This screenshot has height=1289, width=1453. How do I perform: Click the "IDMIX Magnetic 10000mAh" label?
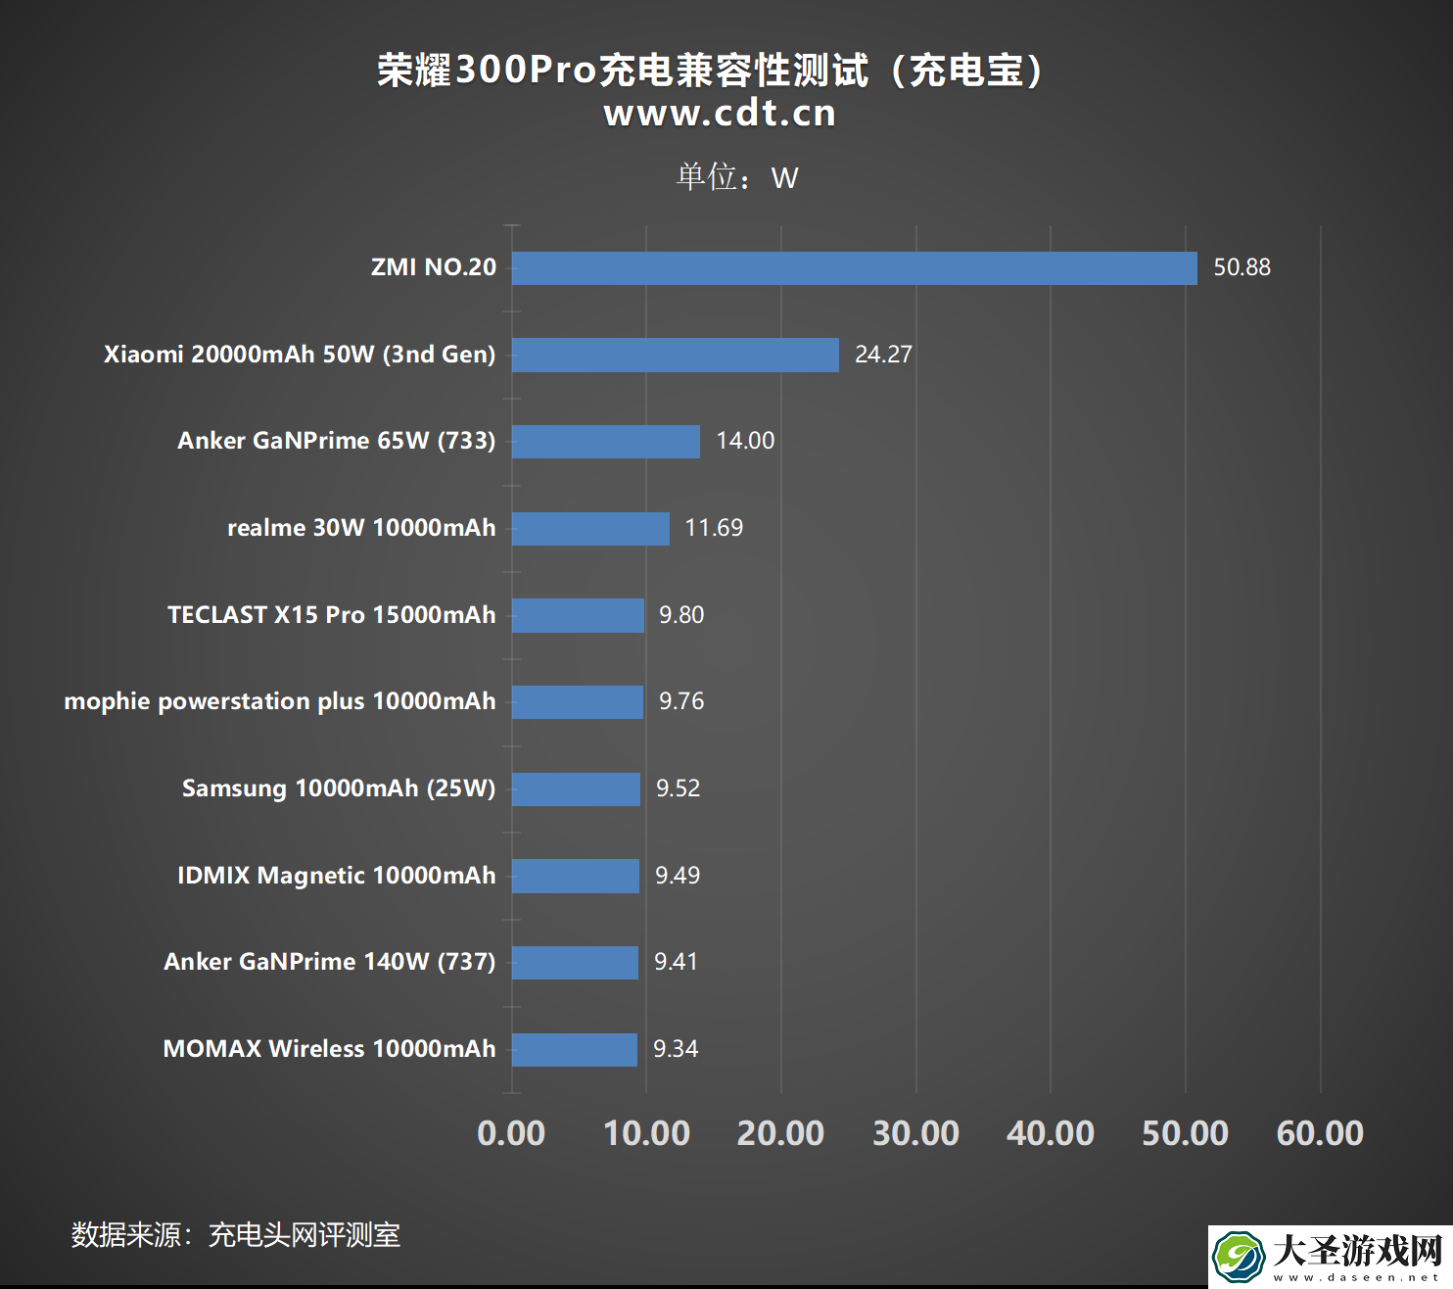point(337,876)
